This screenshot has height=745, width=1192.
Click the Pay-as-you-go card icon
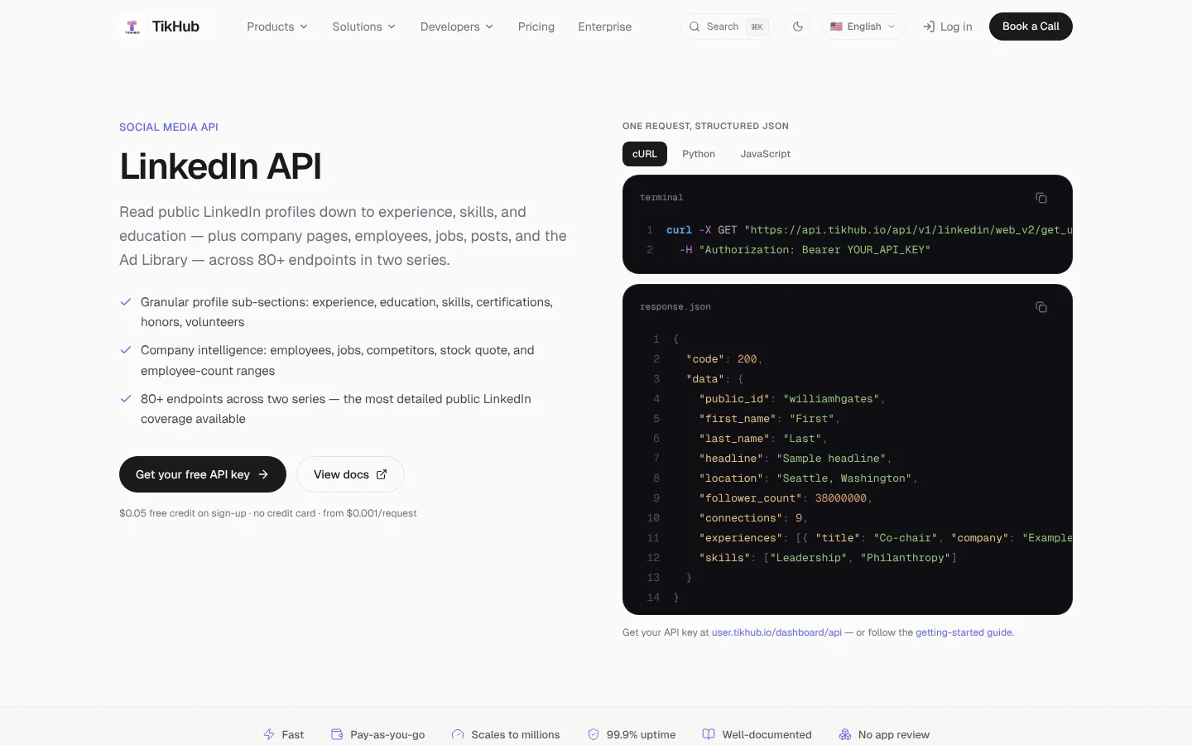(x=337, y=734)
